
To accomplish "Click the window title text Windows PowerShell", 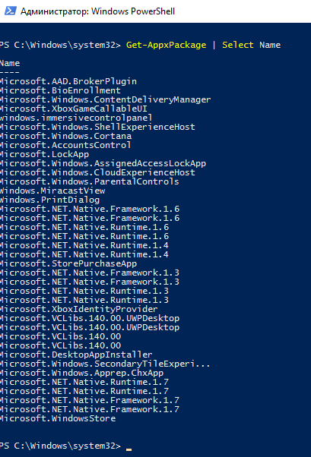I will [x=133, y=11].
